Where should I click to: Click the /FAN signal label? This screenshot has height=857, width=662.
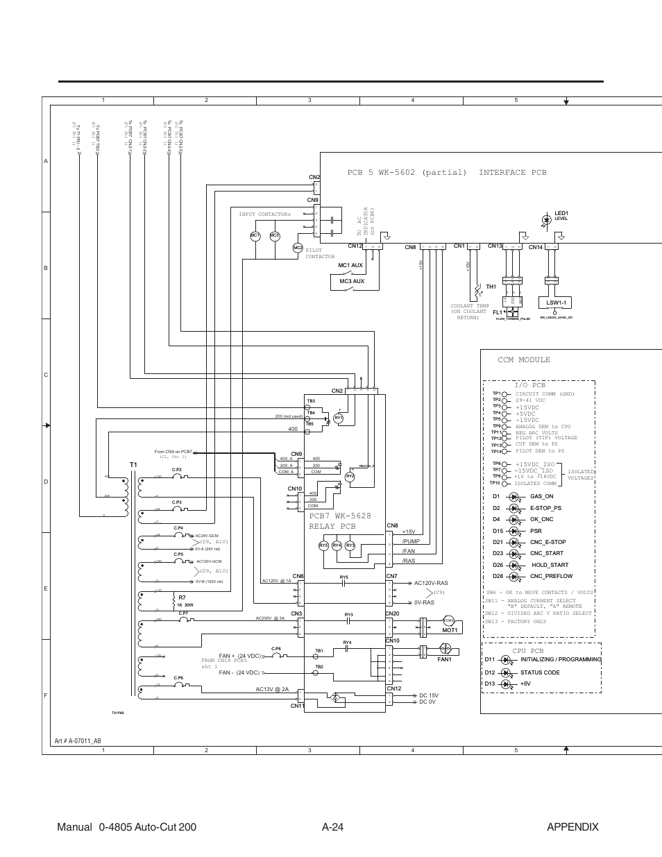[408, 551]
